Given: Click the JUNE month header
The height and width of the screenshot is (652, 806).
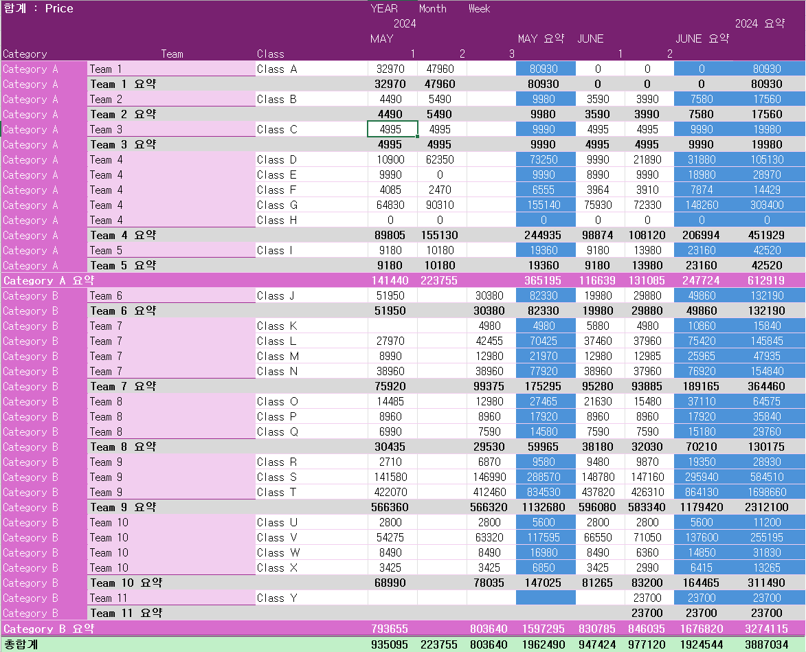Looking at the screenshot, I should (x=590, y=38).
